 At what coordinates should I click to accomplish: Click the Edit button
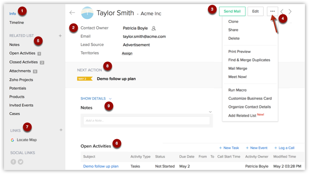point(255,11)
